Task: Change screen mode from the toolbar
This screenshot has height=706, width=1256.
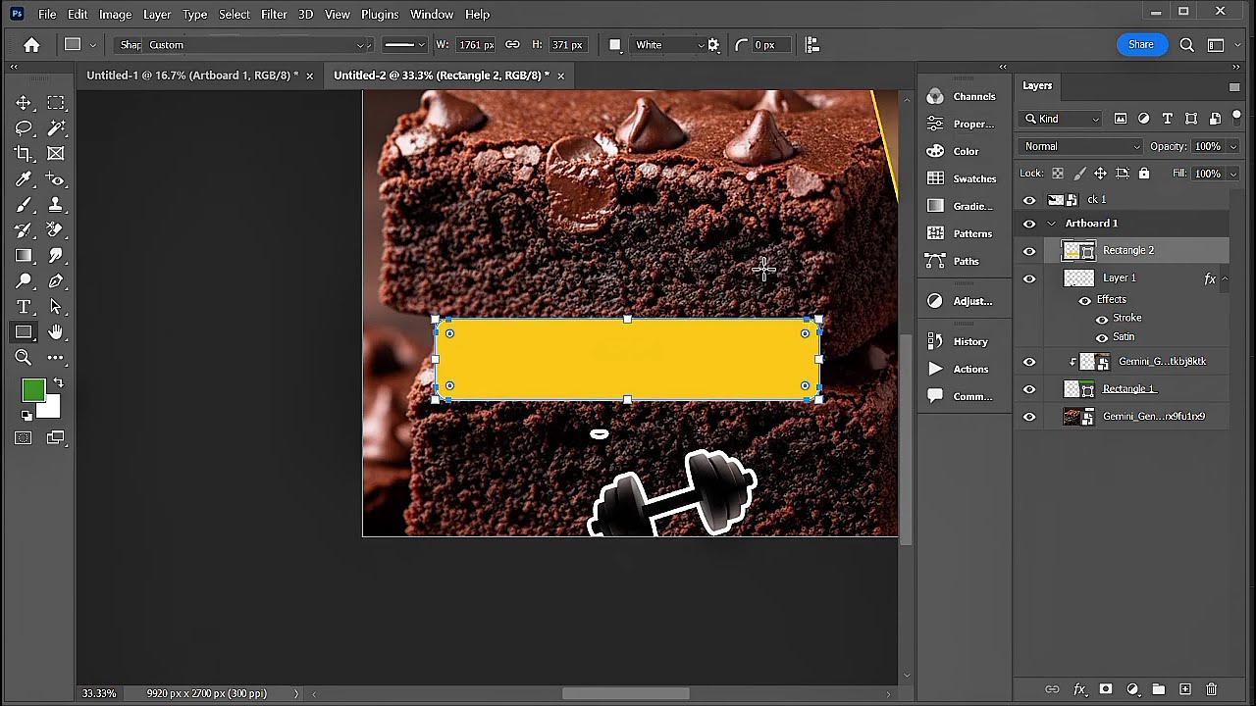Action: [x=56, y=438]
